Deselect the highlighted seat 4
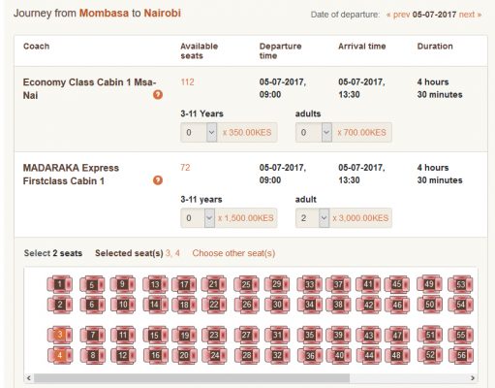The height and width of the screenshot is (388, 495). tap(60, 355)
